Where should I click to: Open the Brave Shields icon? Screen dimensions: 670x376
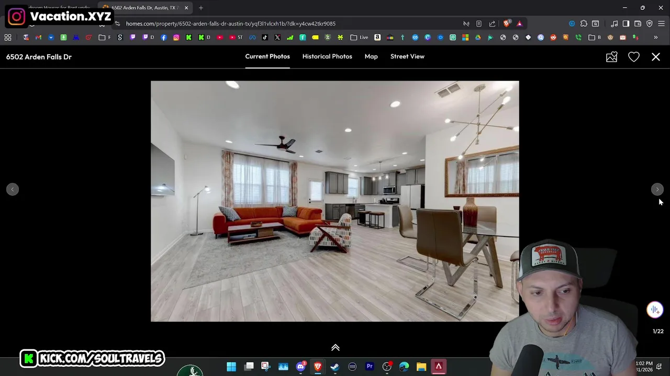click(506, 23)
